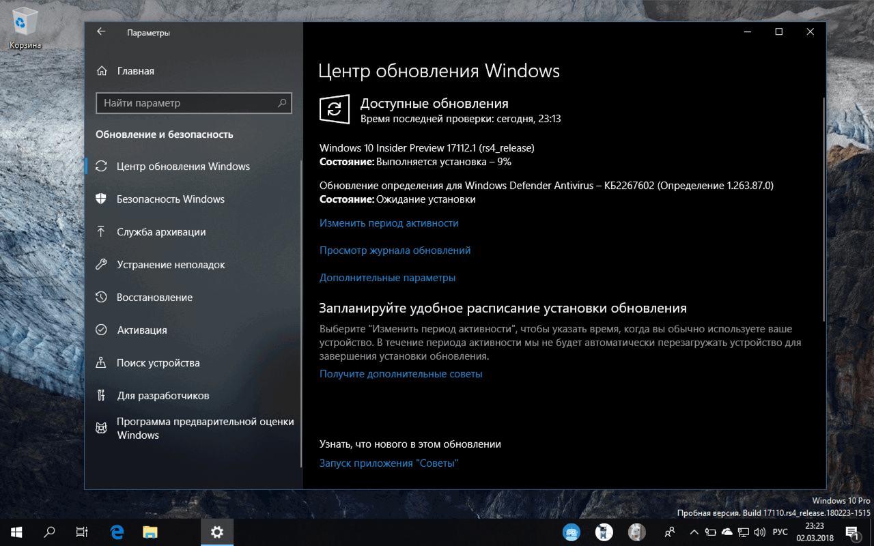Open Безопасность Windows section
This screenshot has height=546, width=874.
[193, 199]
